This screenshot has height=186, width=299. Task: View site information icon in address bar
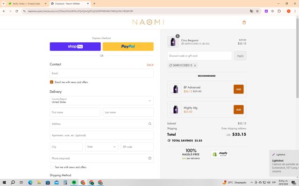[x=24, y=11]
